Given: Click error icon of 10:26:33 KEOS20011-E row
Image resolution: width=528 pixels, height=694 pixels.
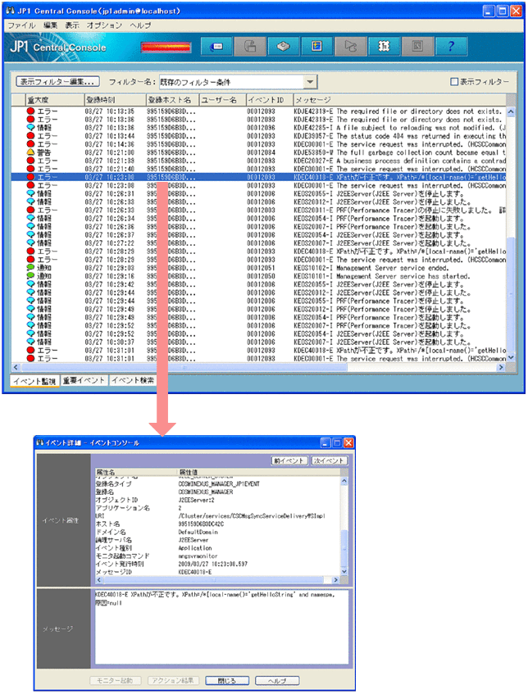Looking at the screenshot, I should click(30, 210).
